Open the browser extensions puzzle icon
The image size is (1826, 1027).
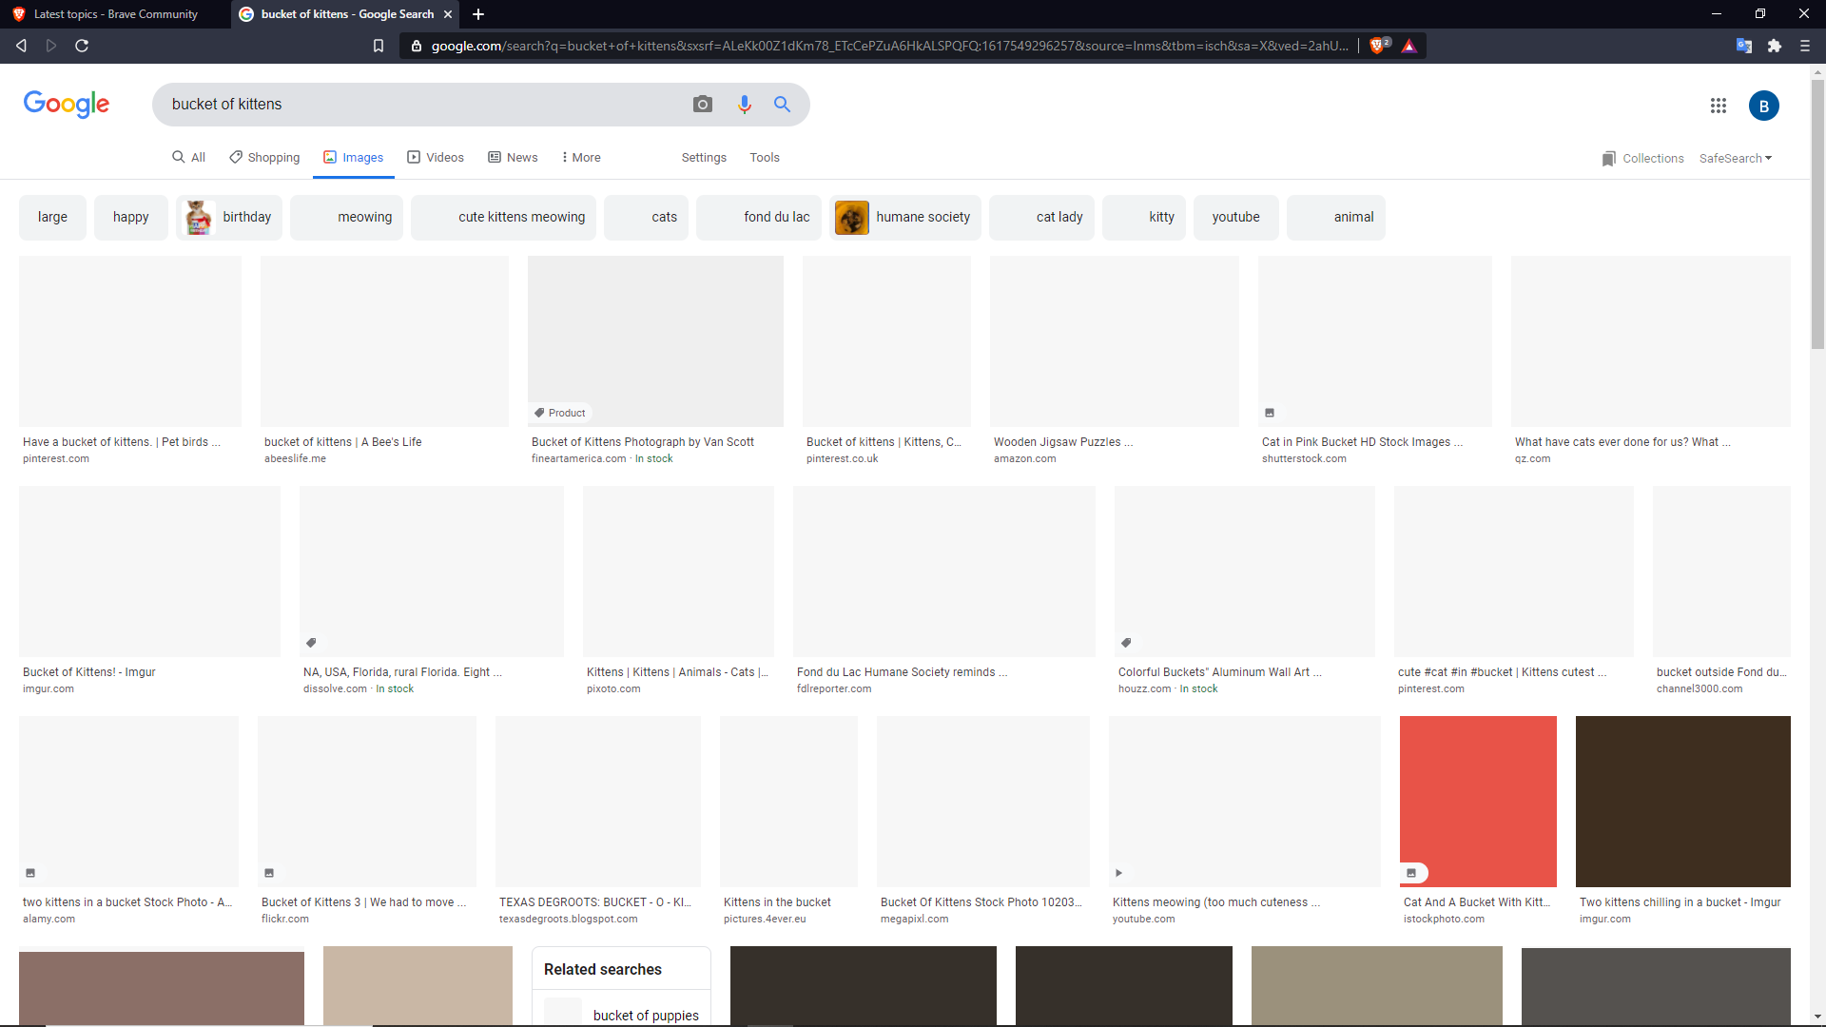[1774, 46]
